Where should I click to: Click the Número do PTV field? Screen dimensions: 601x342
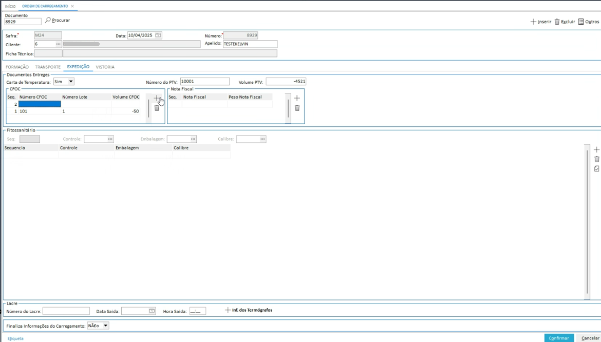pyautogui.click(x=205, y=82)
